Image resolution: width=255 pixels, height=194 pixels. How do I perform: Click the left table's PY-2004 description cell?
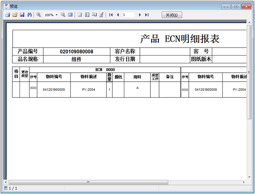89,90
